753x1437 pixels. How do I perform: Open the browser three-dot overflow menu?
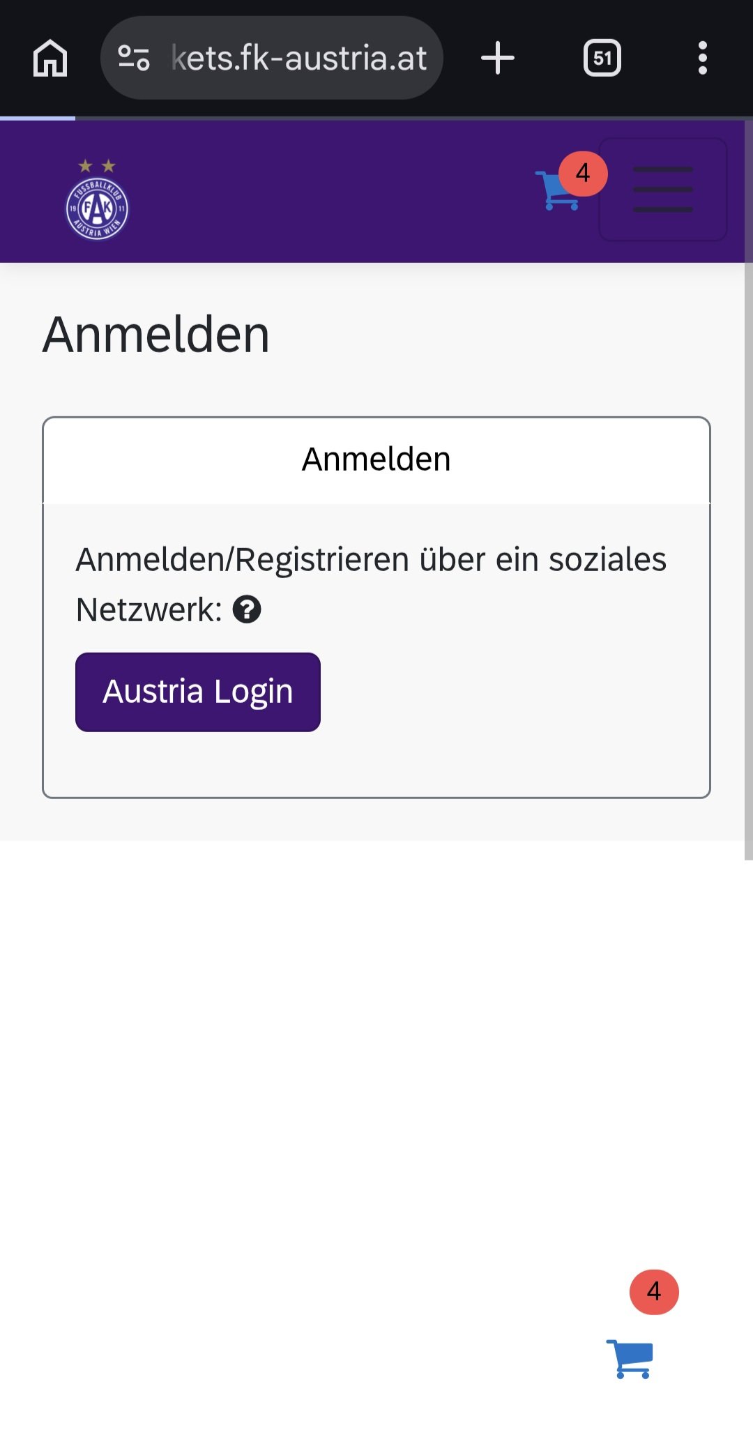(703, 58)
